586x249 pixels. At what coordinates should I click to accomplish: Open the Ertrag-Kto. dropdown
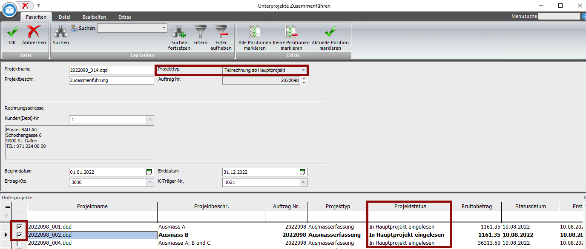[149, 182]
